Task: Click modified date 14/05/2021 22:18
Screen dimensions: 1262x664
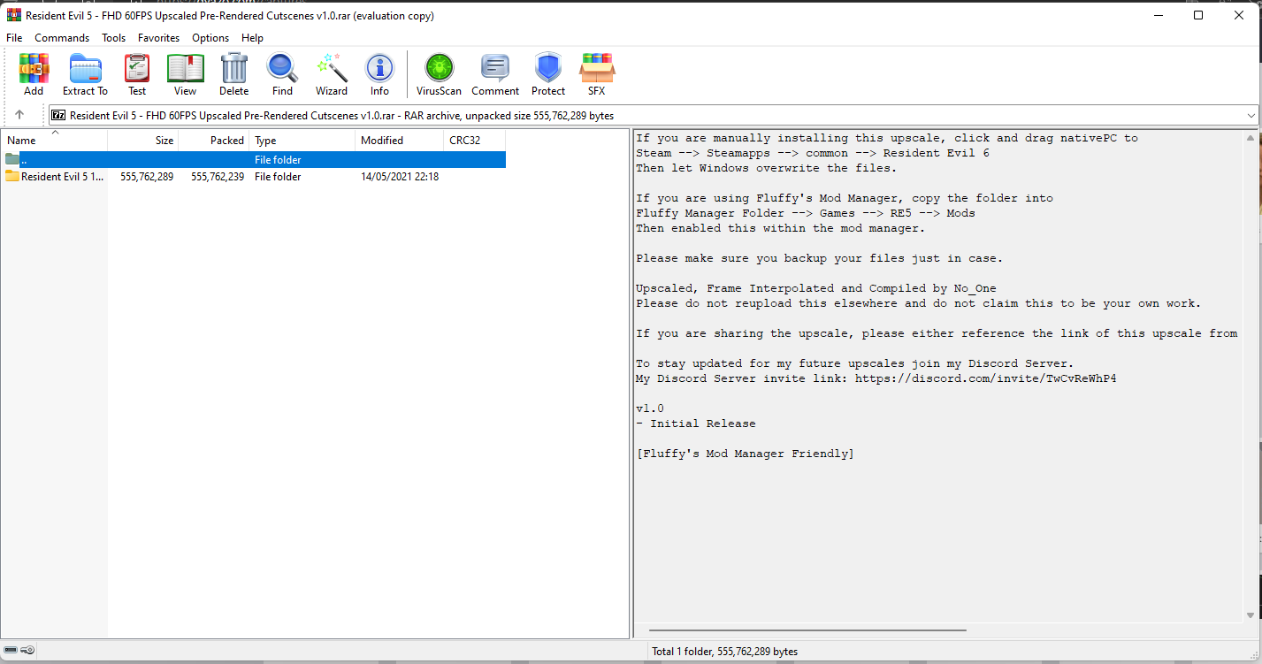Action: 400,177
